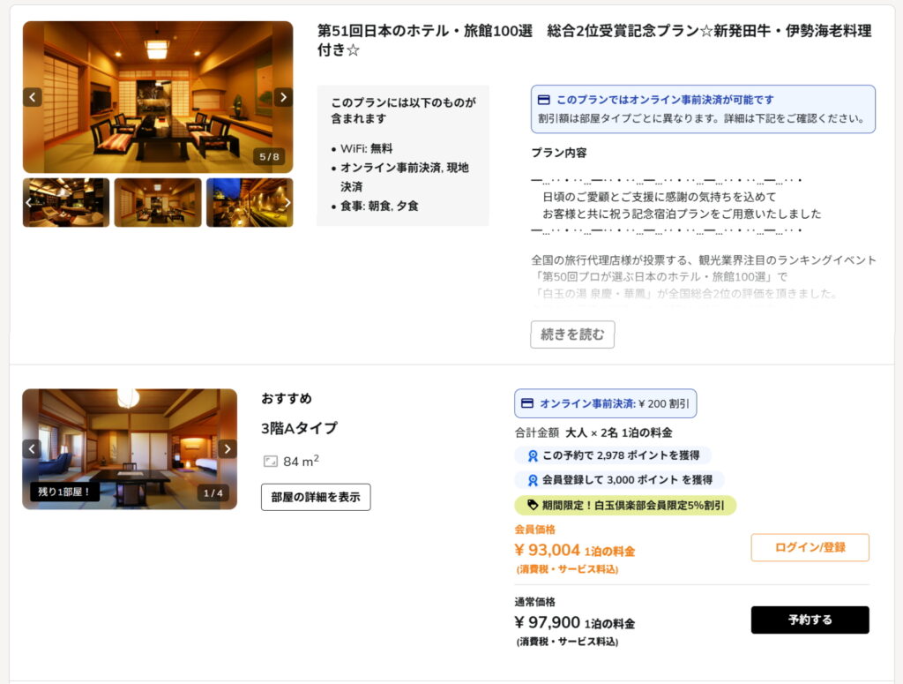Click credit card icon in online prepayment notice
The width and height of the screenshot is (903, 684).
coord(544,101)
